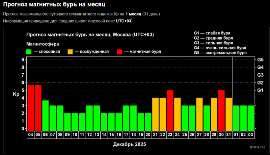The image size is (270, 155).
Task: Click the page heading 'Прогноз магнитных бурь на месяц'
Action: pos(54,4)
